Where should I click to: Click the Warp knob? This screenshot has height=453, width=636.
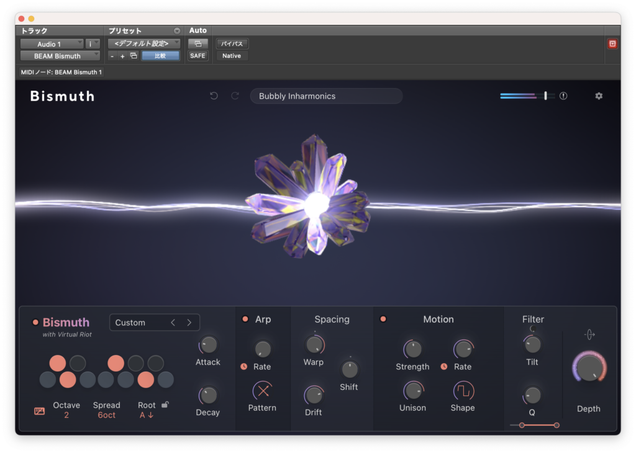[314, 345]
